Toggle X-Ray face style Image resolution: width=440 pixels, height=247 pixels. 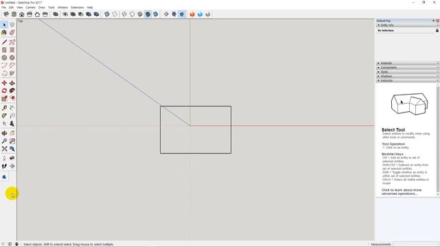107,14
